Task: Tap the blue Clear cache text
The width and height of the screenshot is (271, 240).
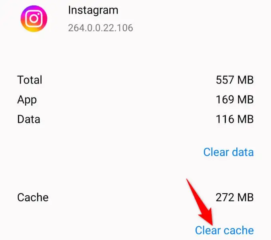Action: click(x=224, y=230)
